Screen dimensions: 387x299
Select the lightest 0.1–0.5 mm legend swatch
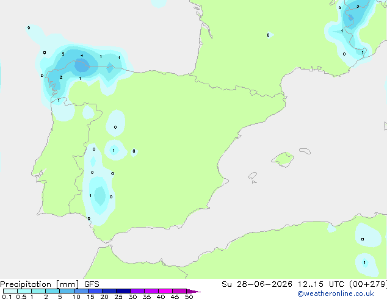(10, 291)
